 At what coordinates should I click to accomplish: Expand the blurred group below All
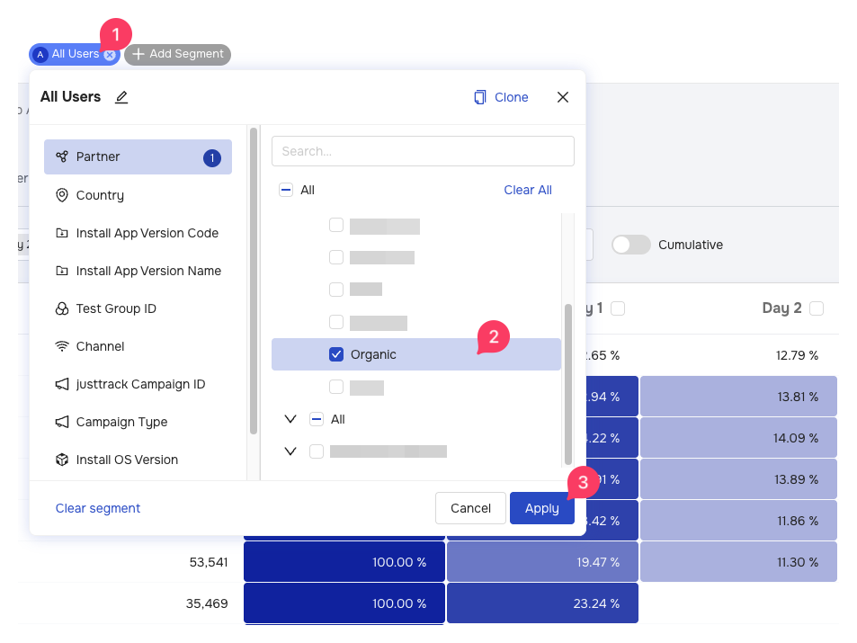click(x=290, y=451)
